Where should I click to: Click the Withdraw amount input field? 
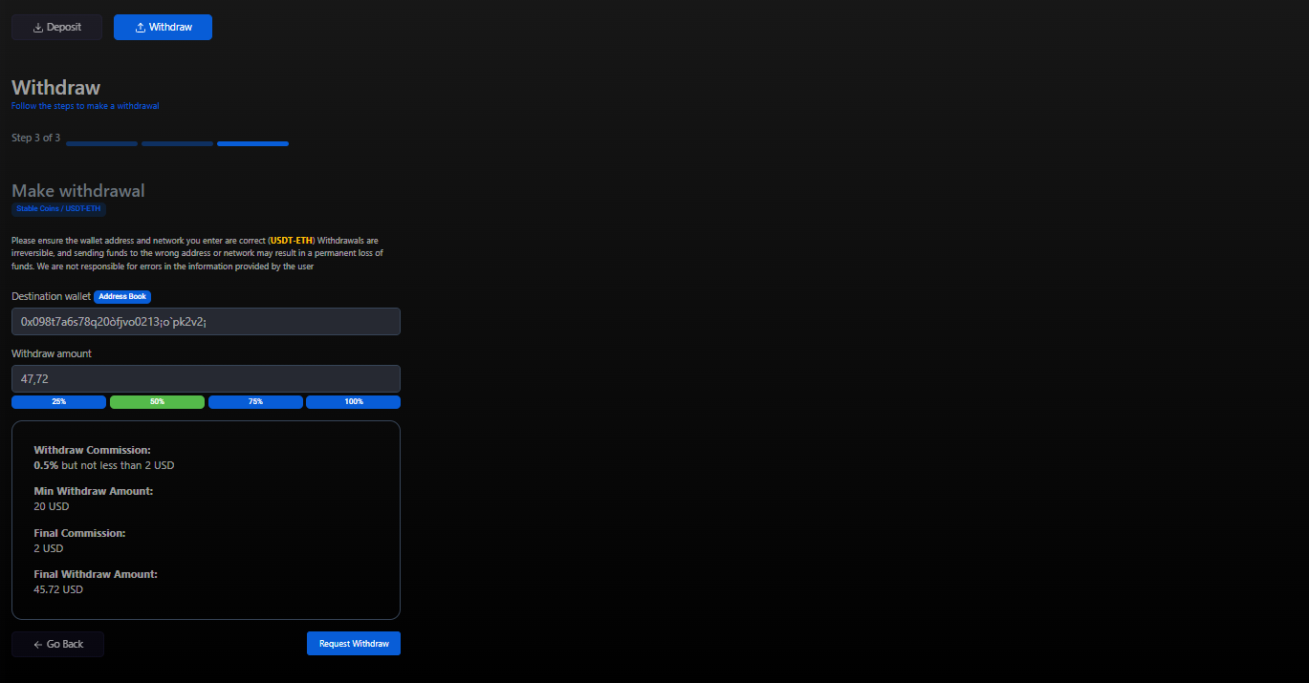pyautogui.click(x=206, y=379)
